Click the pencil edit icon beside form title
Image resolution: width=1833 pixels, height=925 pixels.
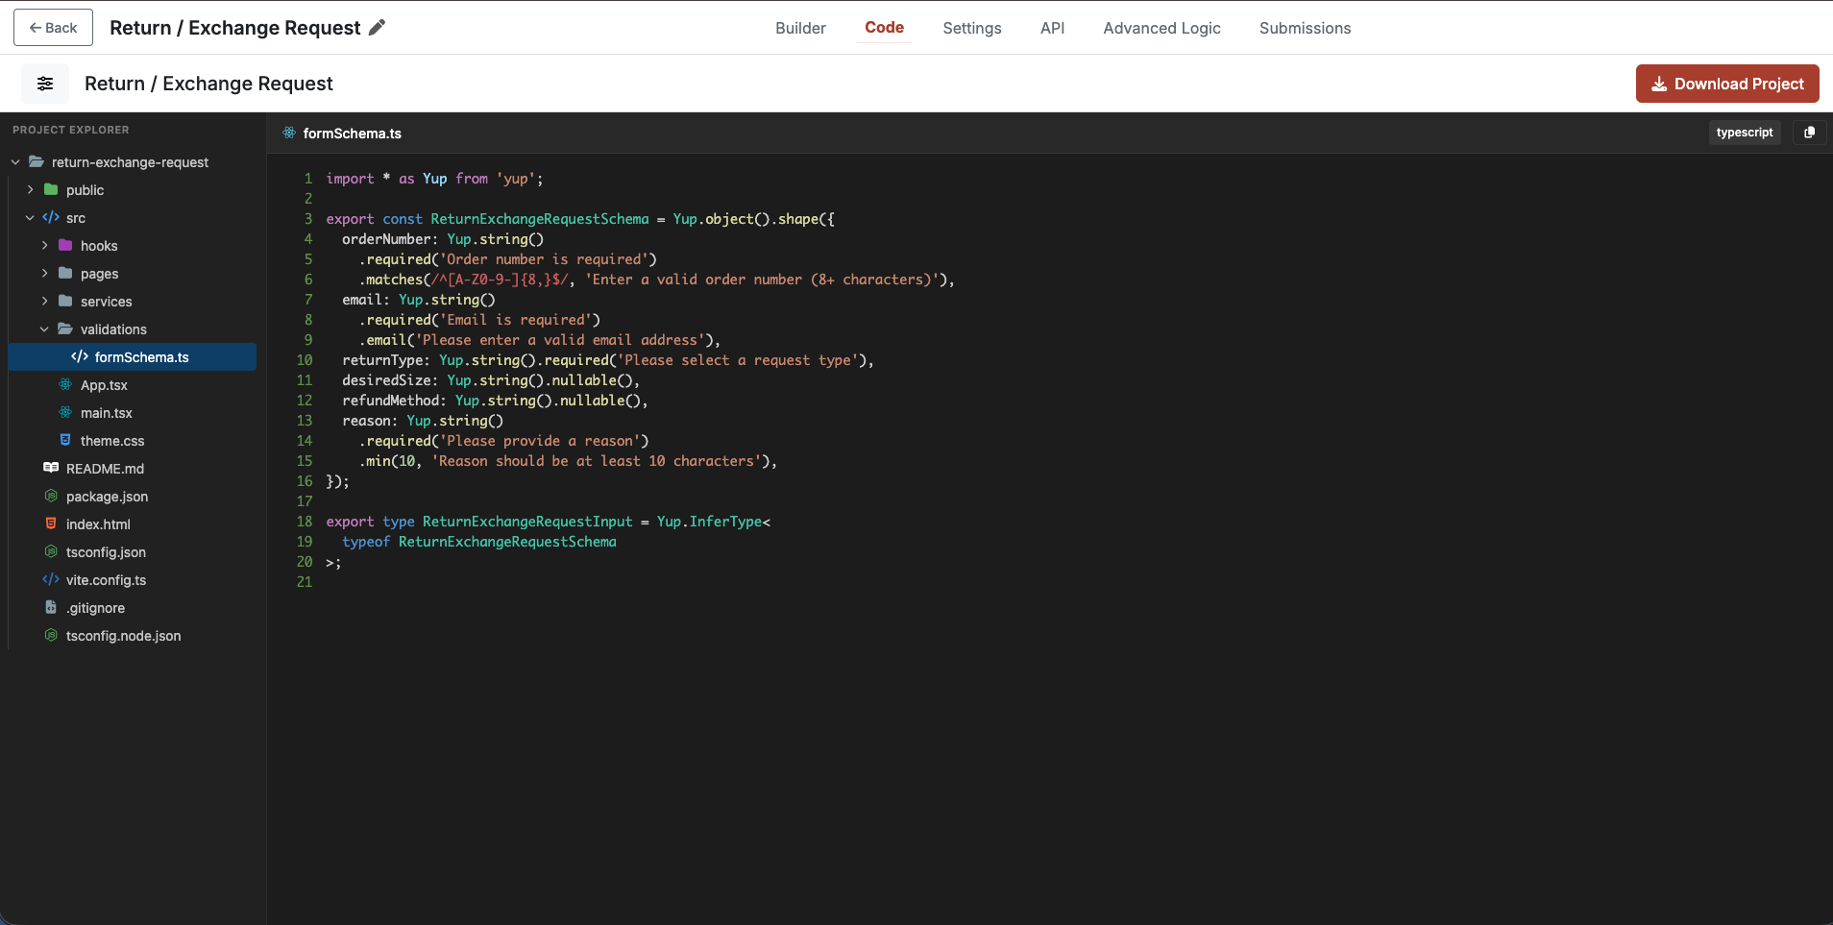tap(377, 27)
